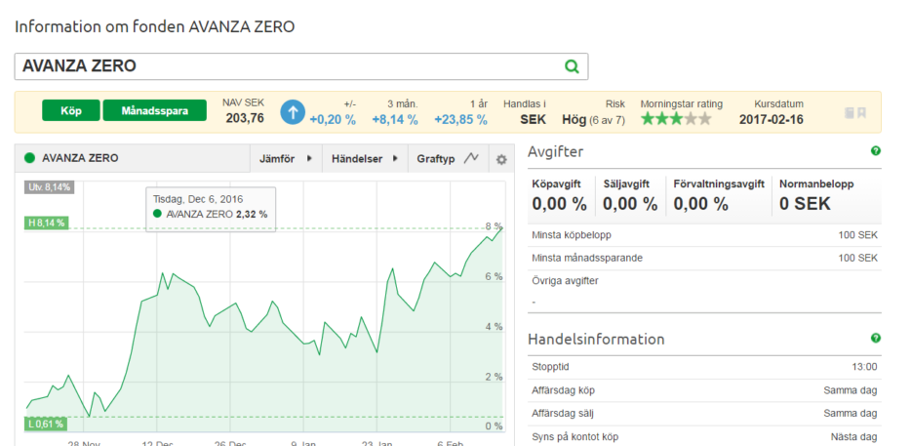Click the L 0,61 % low marker
This screenshot has width=911, height=446.
45,424
